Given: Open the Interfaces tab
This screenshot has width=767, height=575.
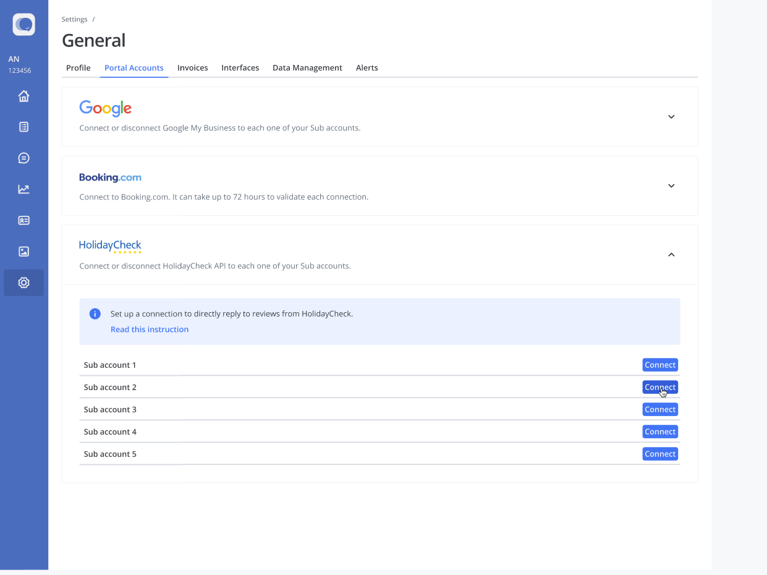Looking at the screenshot, I should (x=240, y=68).
